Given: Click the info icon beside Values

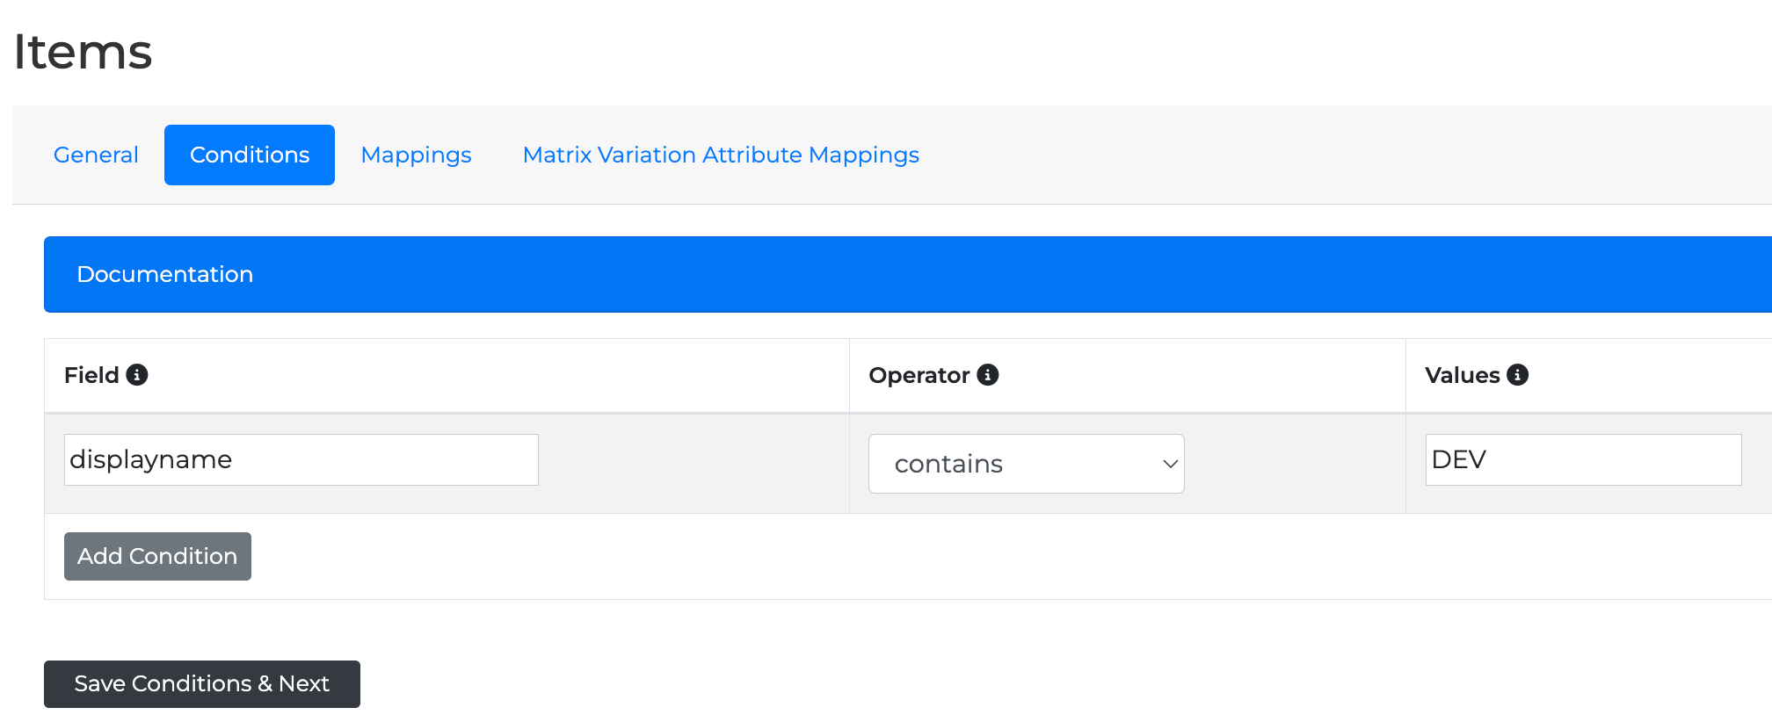Looking at the screenshot, I should click(1518, 375).
